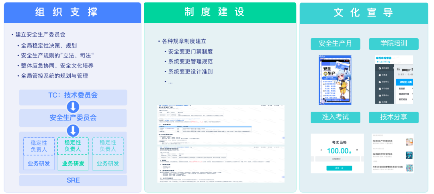434x194 pixels.
Task: Click the 准入考试 label button
Action: click(x=335, y=117)
